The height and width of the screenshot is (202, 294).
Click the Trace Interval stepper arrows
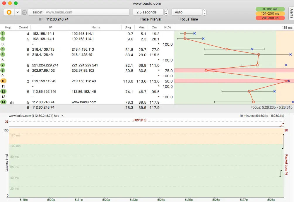coord(166,12)
